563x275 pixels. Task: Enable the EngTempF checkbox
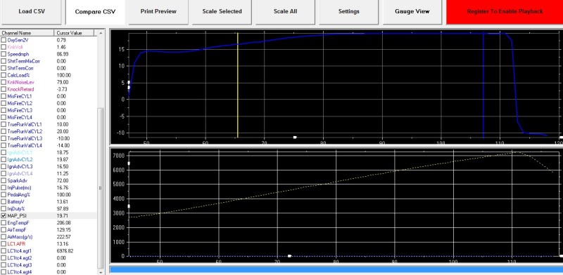4,222
